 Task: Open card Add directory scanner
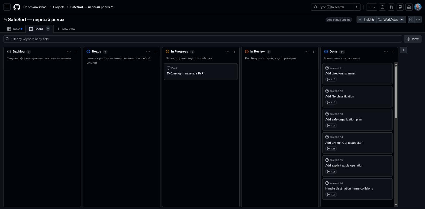(340, 73)
